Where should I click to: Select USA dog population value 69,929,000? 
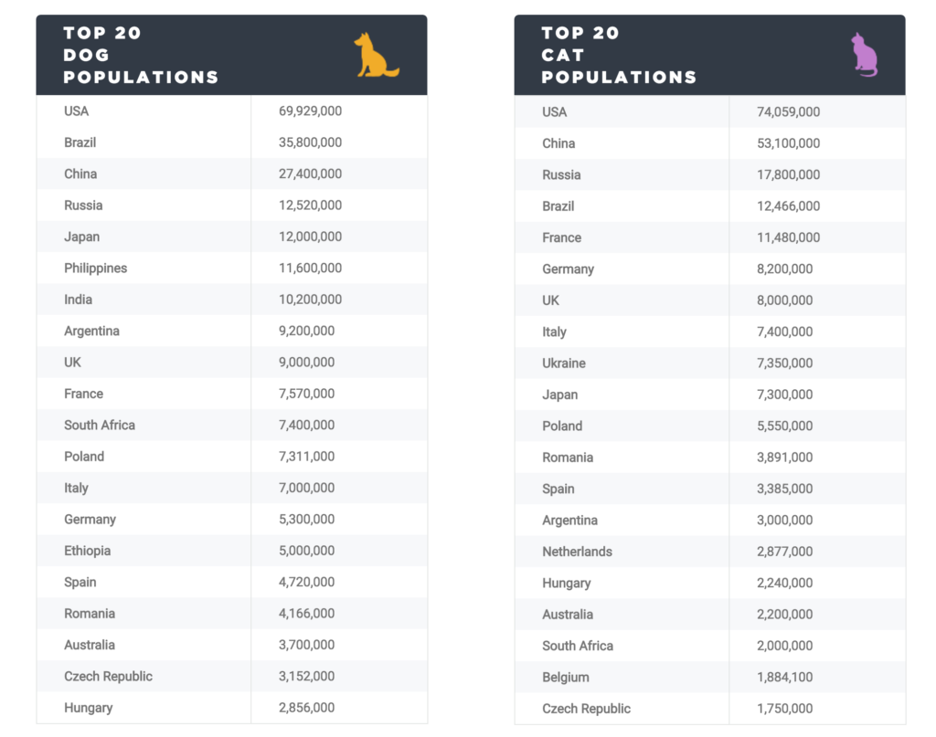[311, 111]
